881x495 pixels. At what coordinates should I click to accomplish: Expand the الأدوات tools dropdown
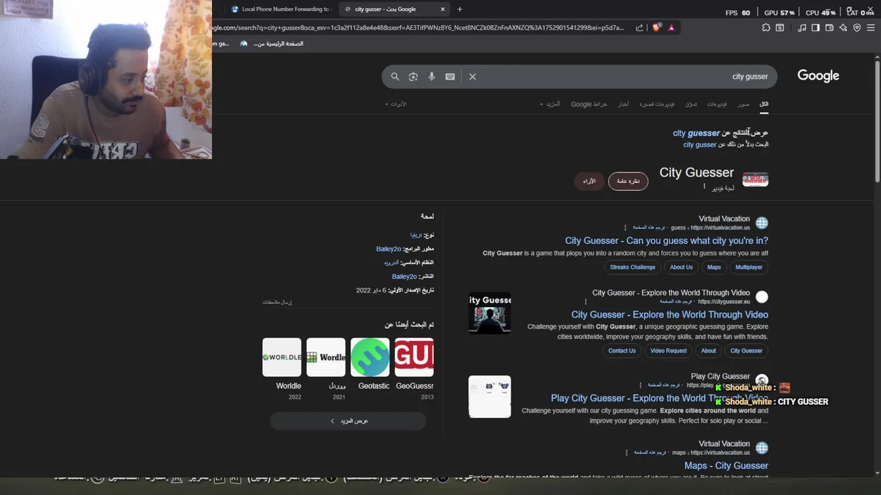click(x=396, y=104)
